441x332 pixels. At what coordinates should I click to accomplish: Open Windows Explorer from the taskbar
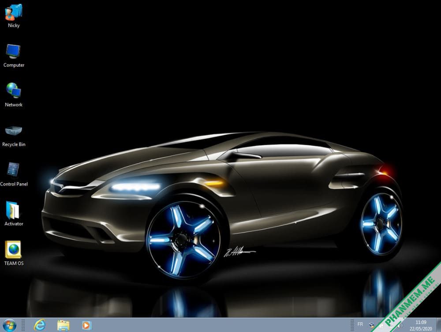coord(63,325)
